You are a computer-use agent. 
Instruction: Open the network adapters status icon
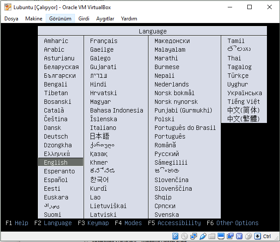point(193,236)
